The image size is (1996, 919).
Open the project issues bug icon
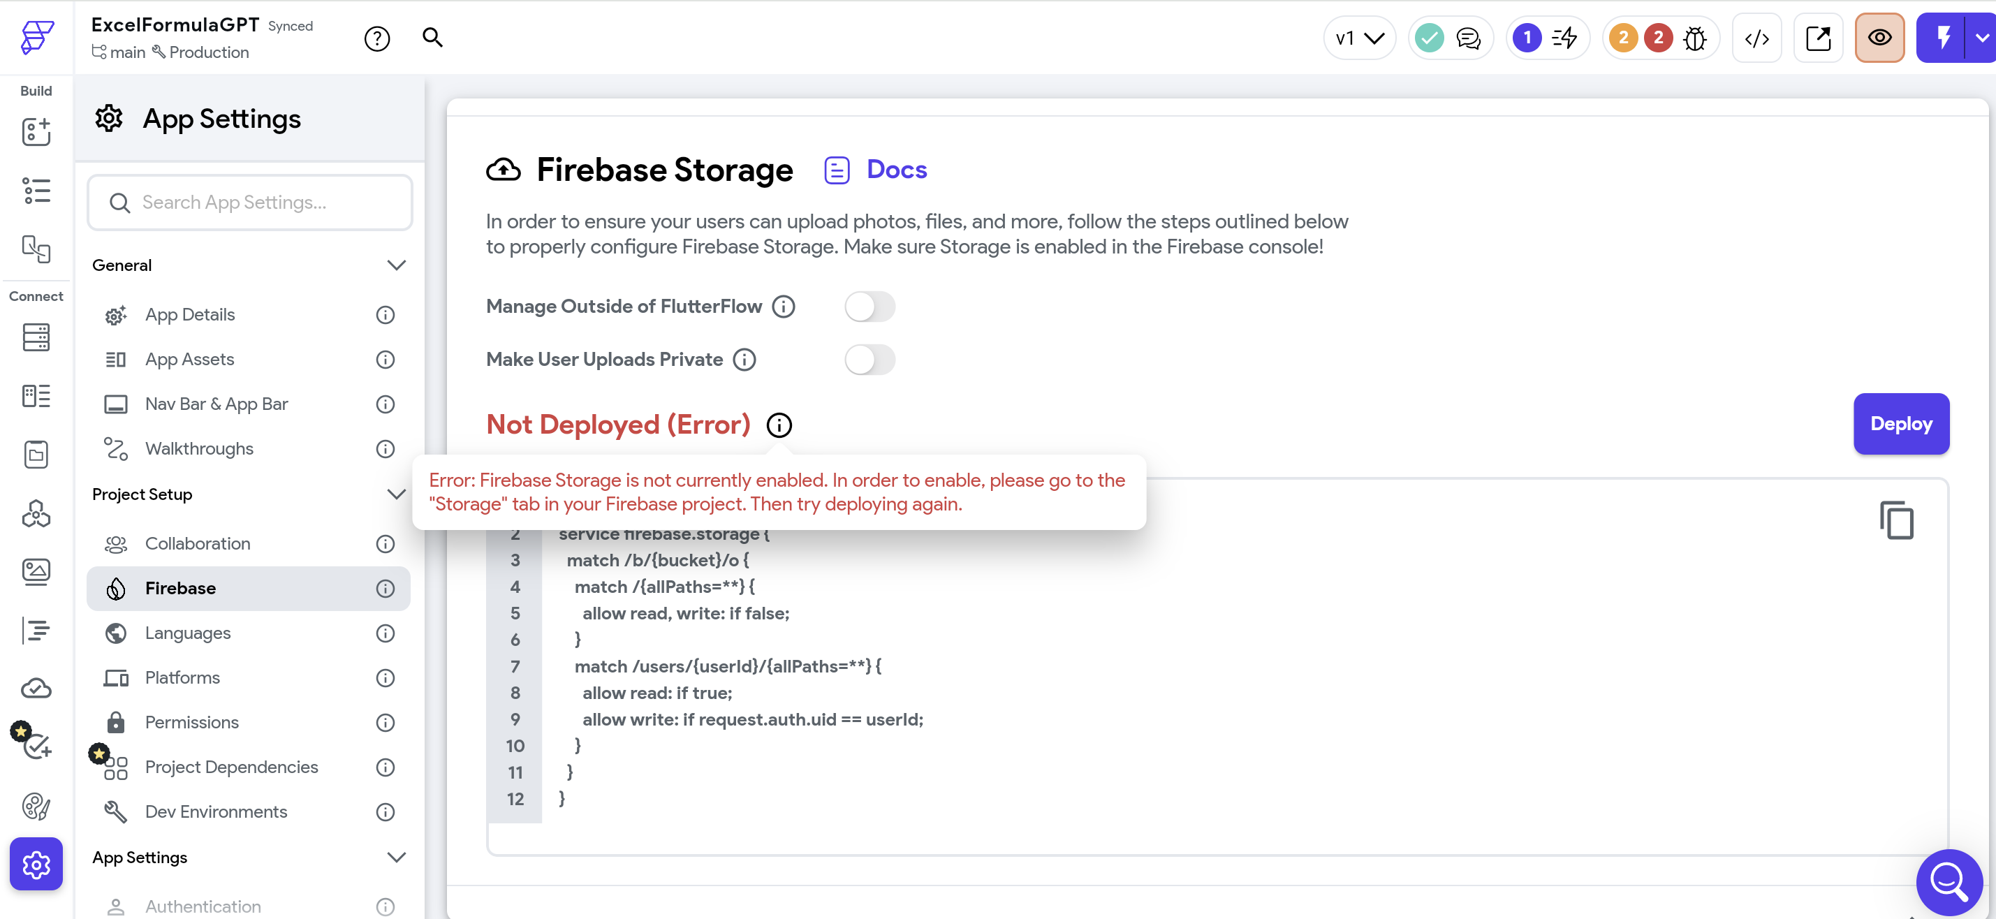point(1696,38)
